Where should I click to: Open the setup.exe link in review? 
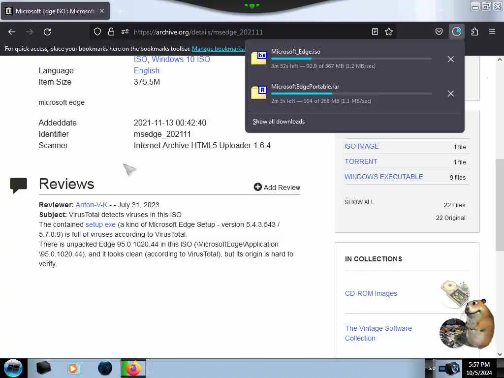tap(100, 224)
